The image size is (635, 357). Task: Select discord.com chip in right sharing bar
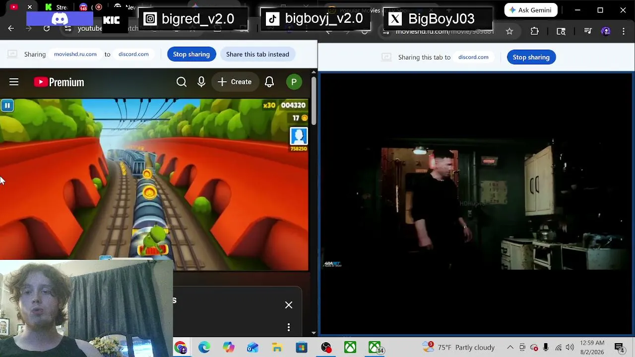tap(473, 57)
